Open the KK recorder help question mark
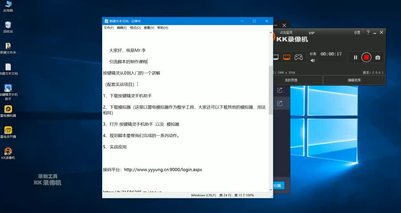This screenshot has height=213, width=401. (368, 33)
